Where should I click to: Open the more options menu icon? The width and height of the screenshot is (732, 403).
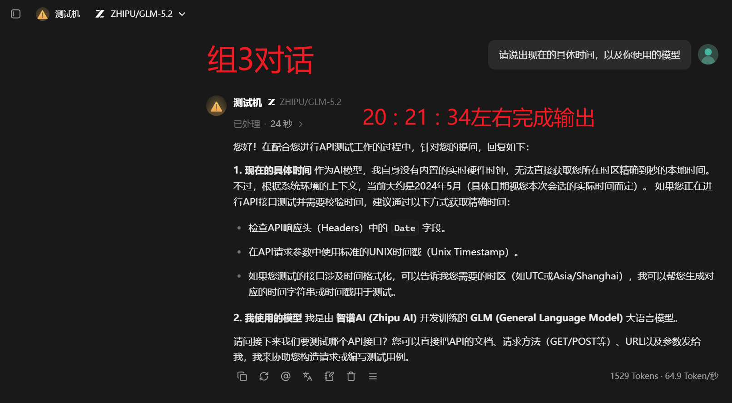pos(373,376)
